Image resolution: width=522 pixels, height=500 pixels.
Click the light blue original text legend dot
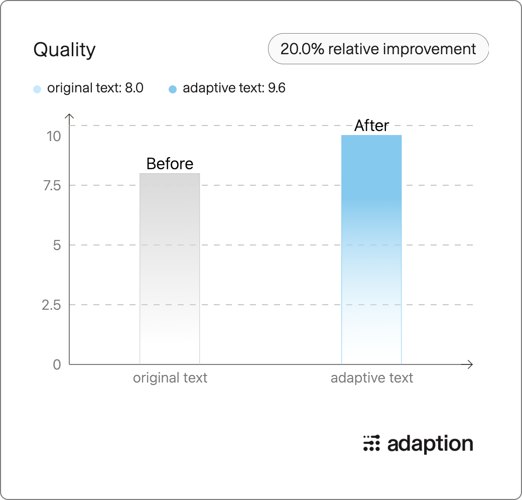(37, 89)
